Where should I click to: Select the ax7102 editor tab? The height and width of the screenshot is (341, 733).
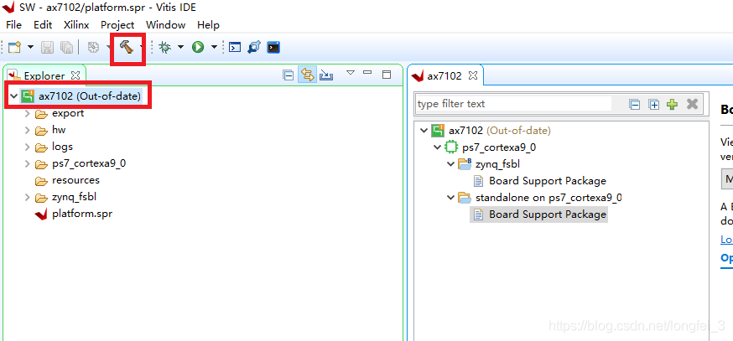pos(444,76)
